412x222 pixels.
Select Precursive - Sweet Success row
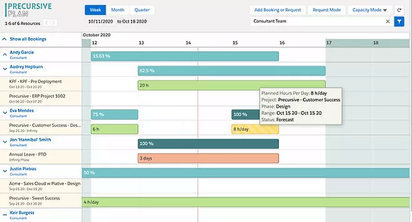(x=41, y=201)
